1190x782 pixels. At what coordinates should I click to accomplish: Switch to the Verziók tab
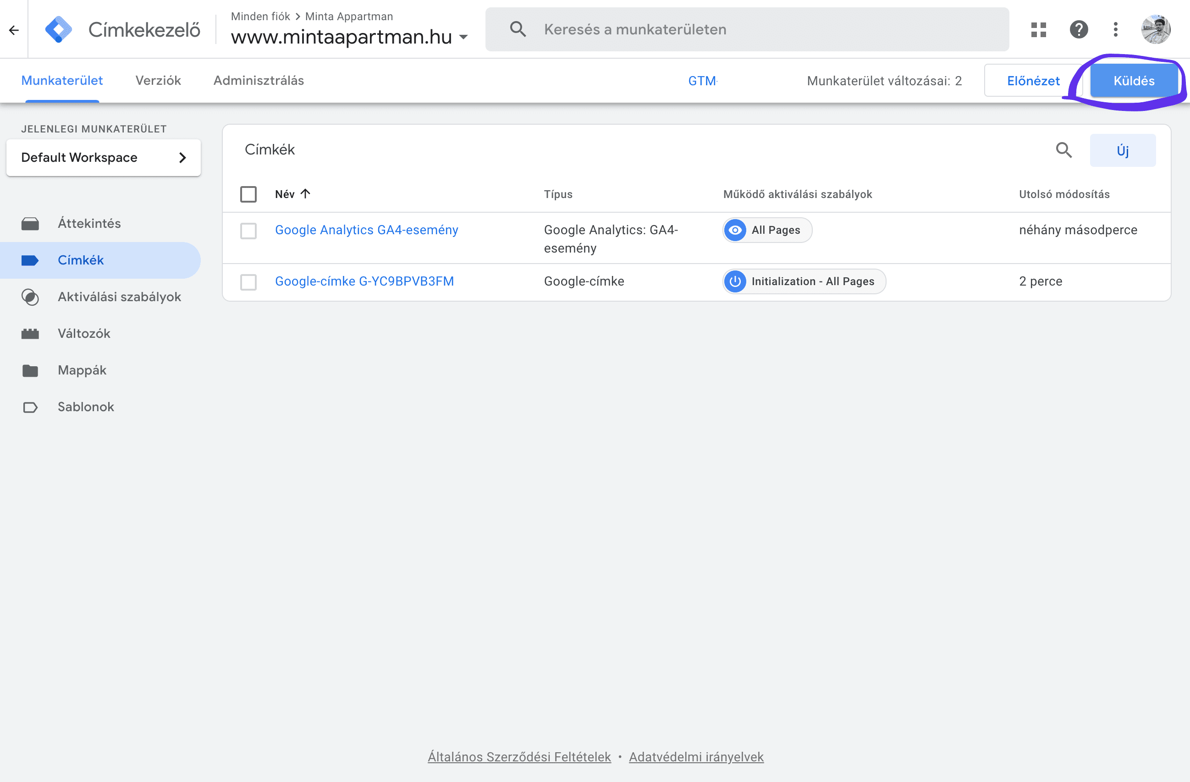158,81
